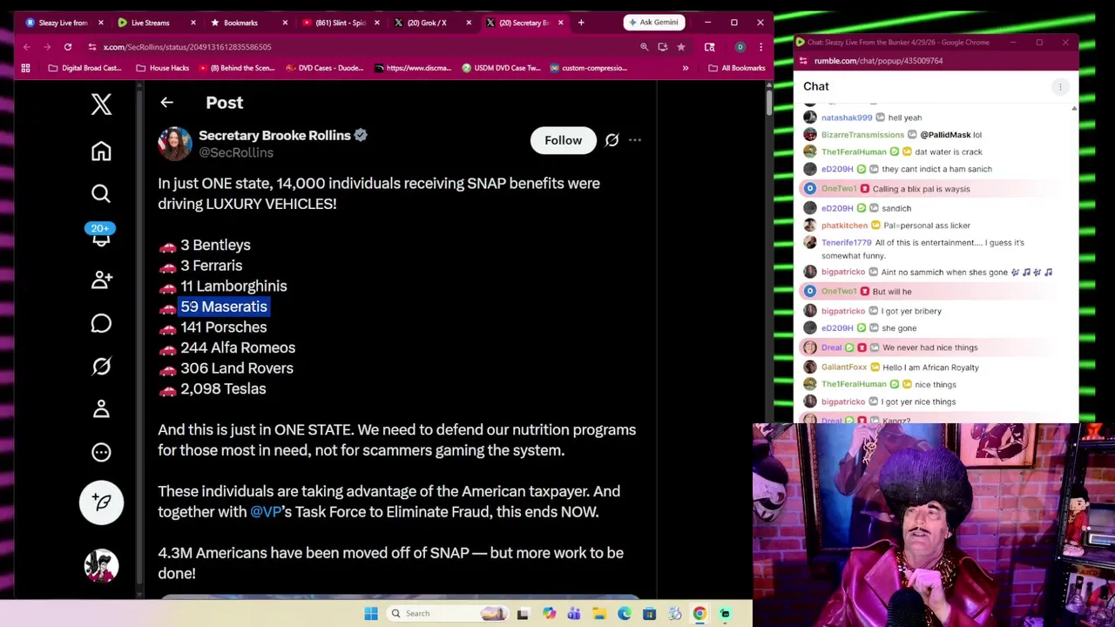Click Tenerife1779 username in chat
1115x627 pixels.
click(847, 243)
